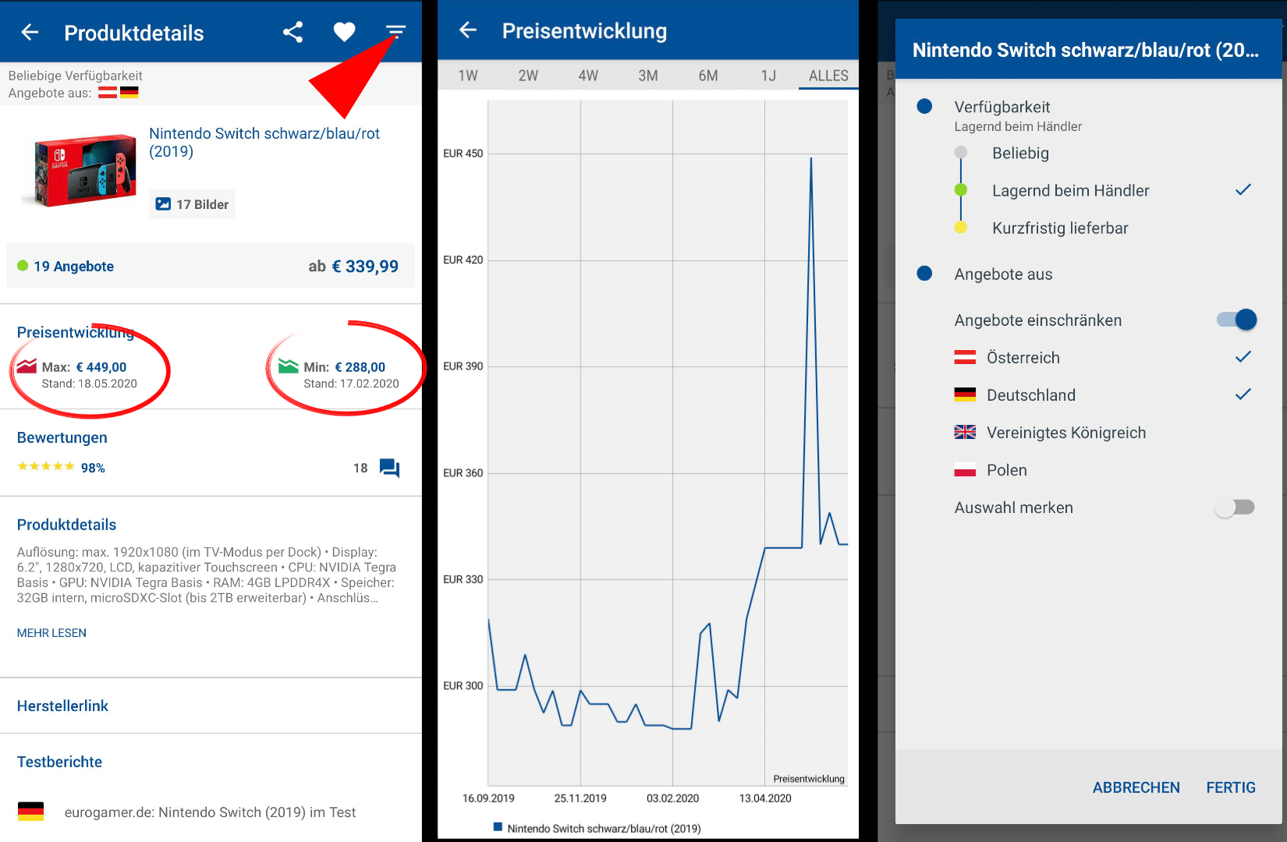Tap the share icon in Produktdetails header
The width and height of the screenshot is (1287, 842).
pos(292,33)
